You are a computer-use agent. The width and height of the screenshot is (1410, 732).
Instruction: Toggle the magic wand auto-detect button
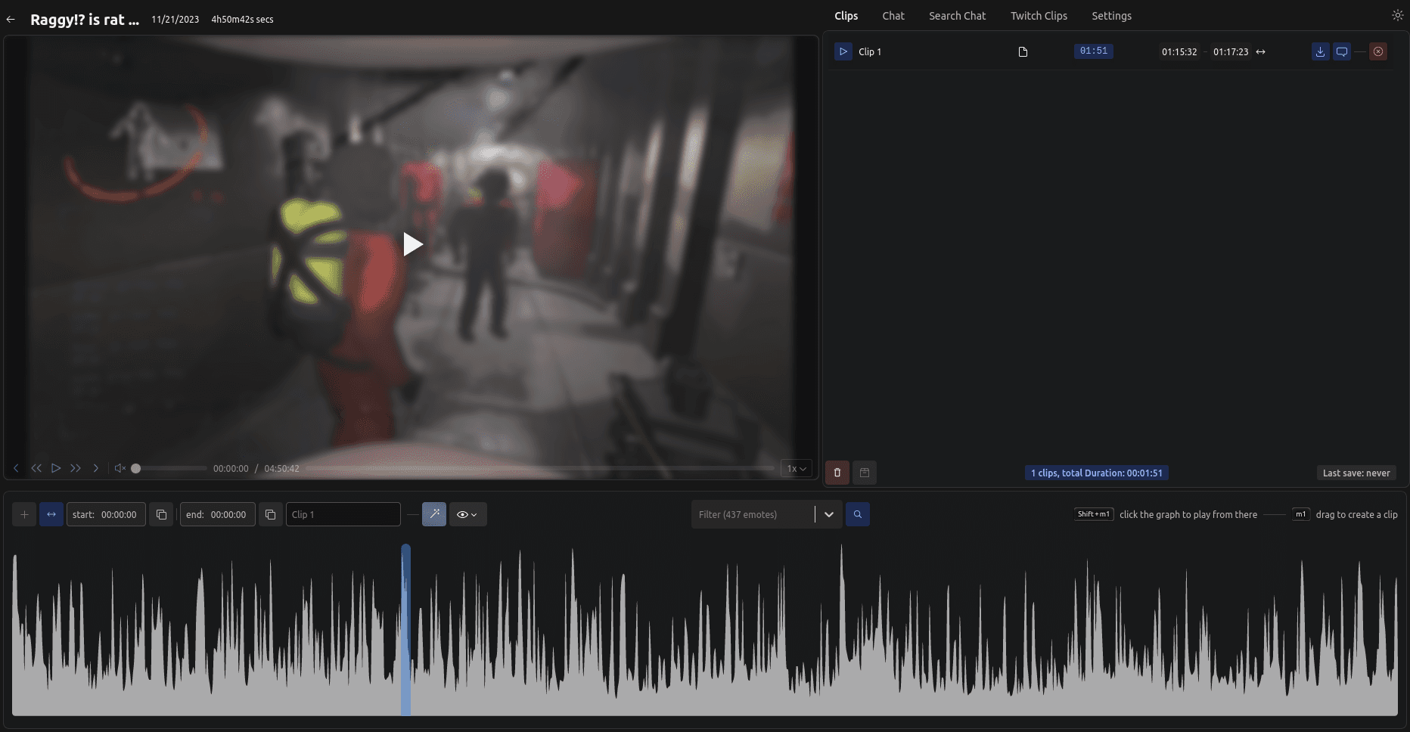coord(433,514)
